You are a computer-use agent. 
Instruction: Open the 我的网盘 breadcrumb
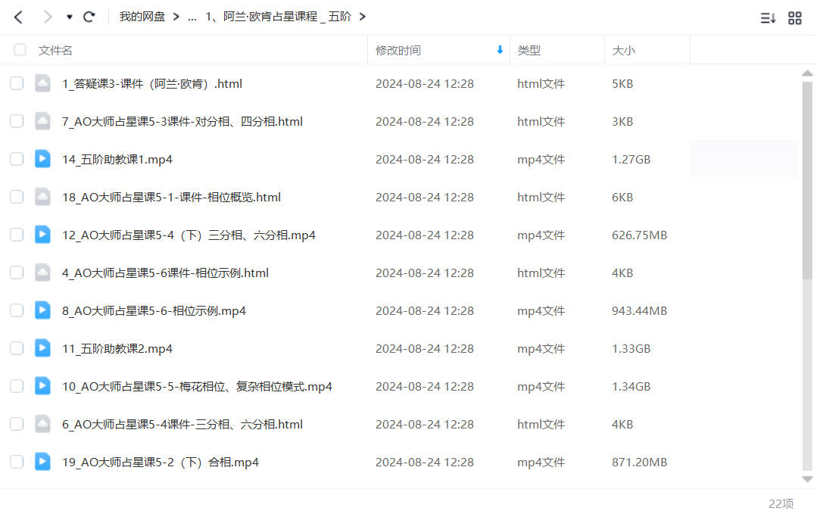tap(142, 17)
